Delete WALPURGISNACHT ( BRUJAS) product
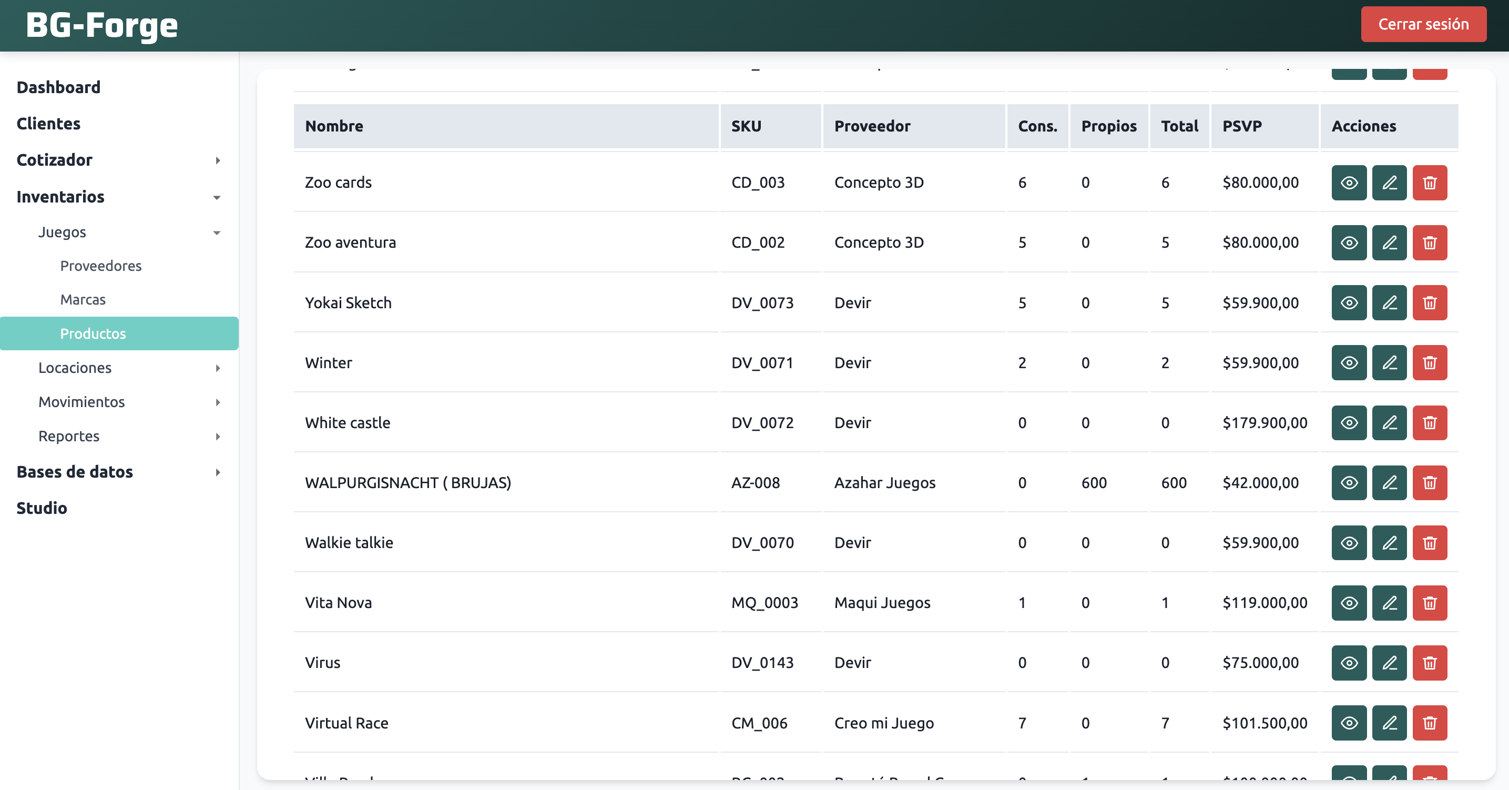 (1430, 483)
